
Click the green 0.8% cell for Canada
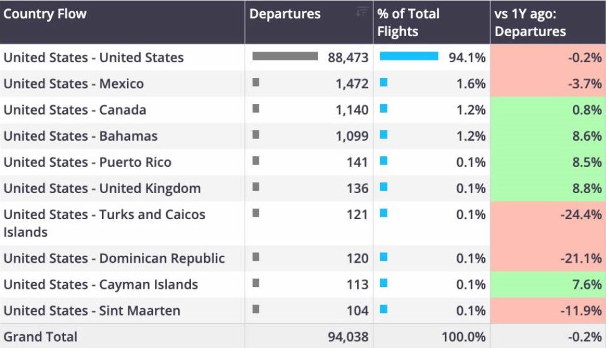pos(548,110)
